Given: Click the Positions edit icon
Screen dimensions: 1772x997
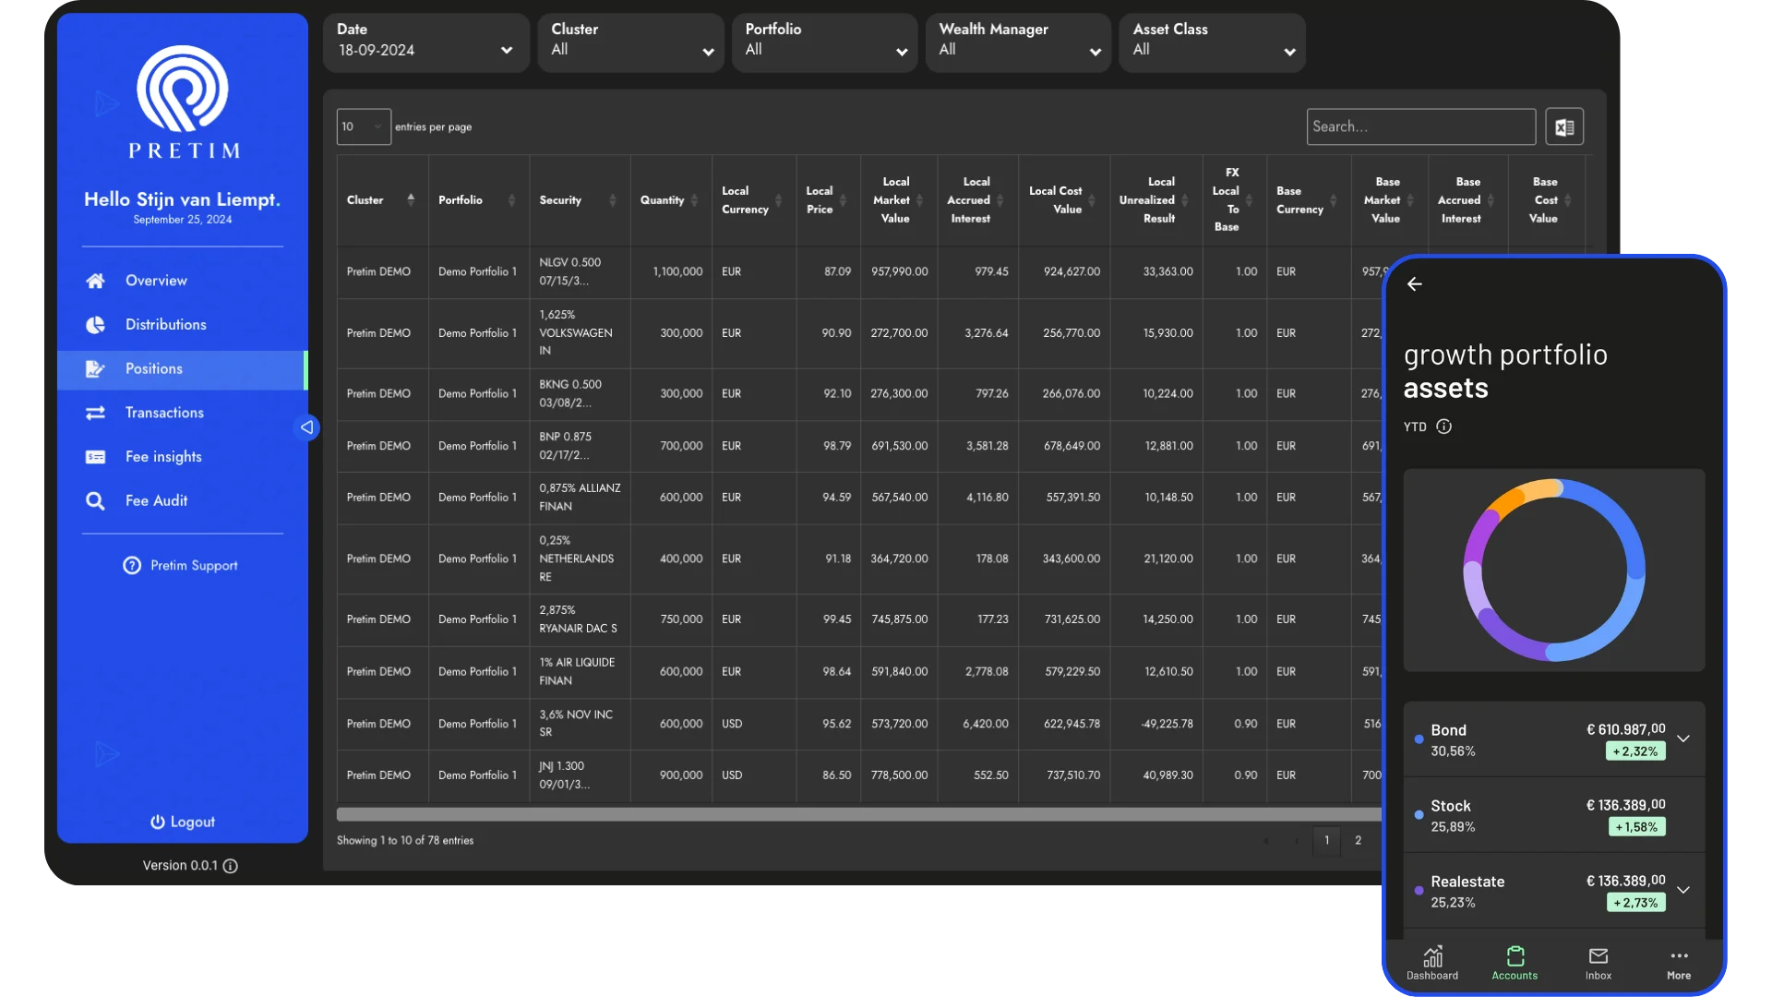Looking at the screenshot, I should [95, 369].
